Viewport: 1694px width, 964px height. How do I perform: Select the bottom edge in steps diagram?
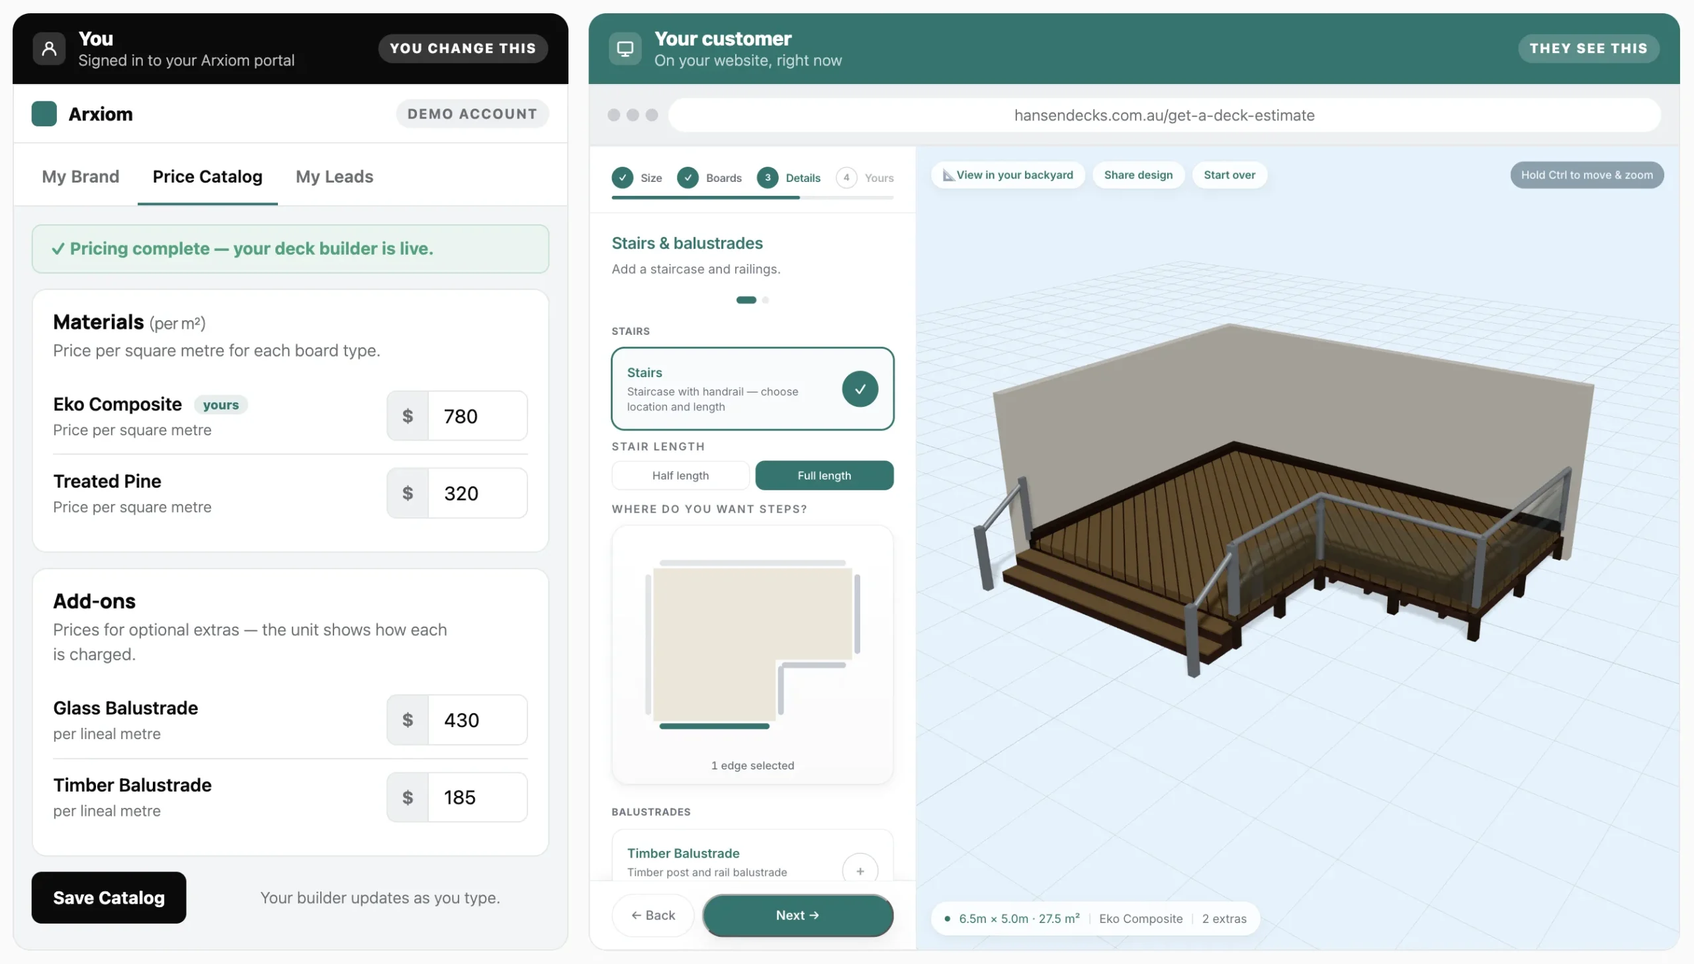click(714, 726)
